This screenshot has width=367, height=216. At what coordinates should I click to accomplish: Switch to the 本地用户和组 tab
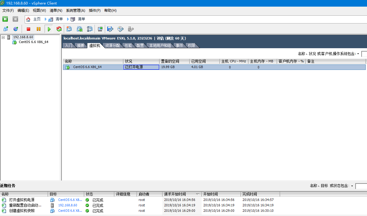(160, 45)
